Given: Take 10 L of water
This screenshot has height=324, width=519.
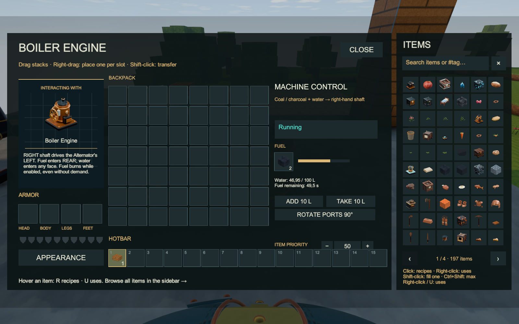Looking at the screenshot, I should [x=351, y=201].
